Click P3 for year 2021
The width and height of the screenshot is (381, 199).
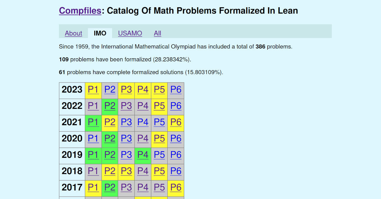(x=126, y=122)
